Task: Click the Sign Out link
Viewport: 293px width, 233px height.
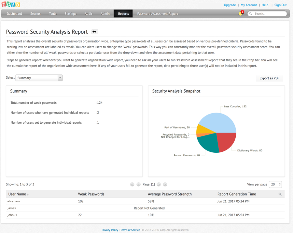Action: [x=280, y=5]
